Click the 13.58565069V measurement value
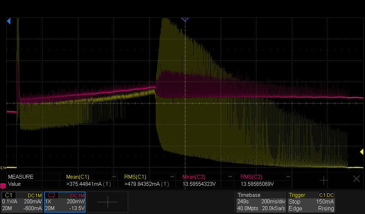 (257, 184)
